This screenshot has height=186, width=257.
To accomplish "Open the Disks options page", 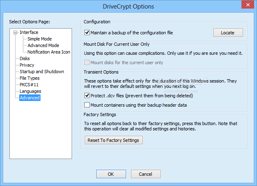I will 25,58.
